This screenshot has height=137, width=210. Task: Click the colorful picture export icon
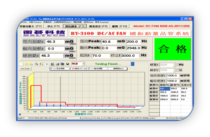(x=62, y=64)
